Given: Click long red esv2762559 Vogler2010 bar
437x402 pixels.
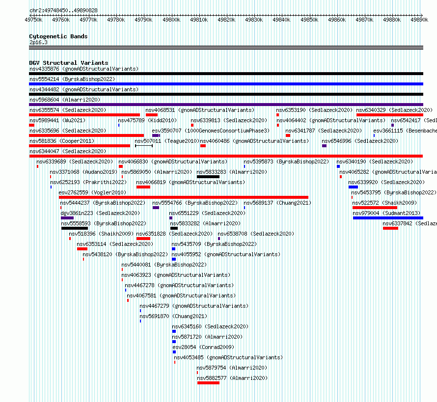Looking at the screenshot, I should 184,197.
